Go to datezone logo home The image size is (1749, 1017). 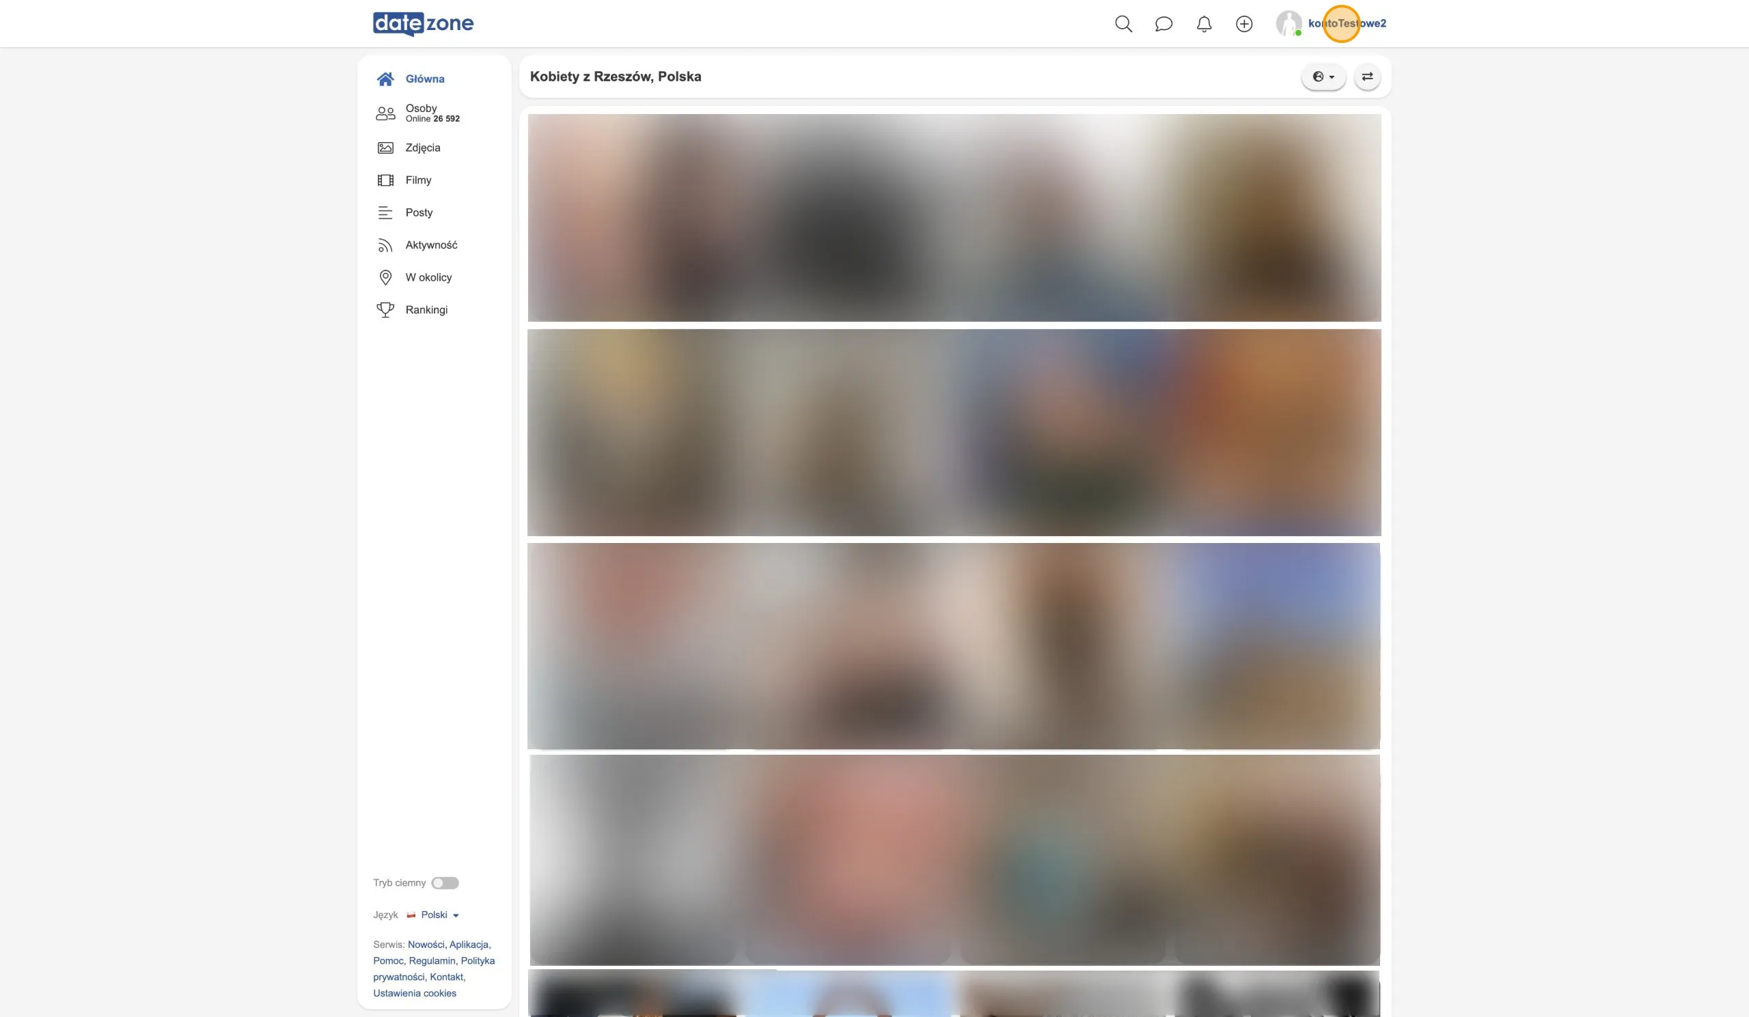[x=424, y=24]
